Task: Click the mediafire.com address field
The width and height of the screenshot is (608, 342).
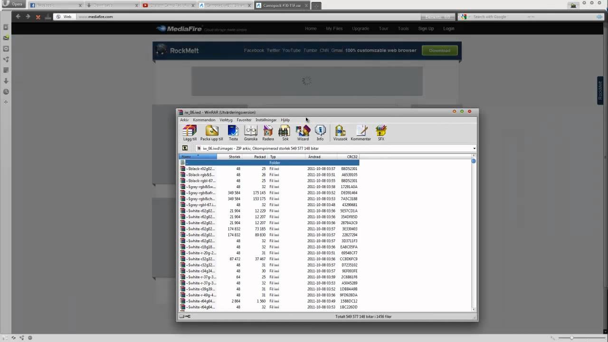Action: 237,17
